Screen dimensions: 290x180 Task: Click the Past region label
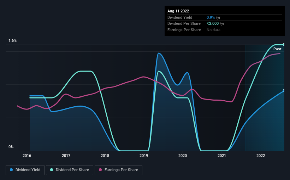[277, 49]
